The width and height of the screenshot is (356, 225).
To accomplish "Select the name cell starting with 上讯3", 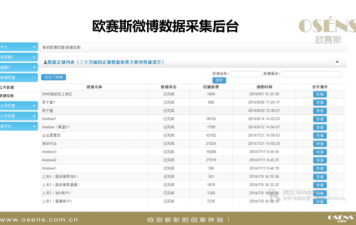I will pos(61,185).
